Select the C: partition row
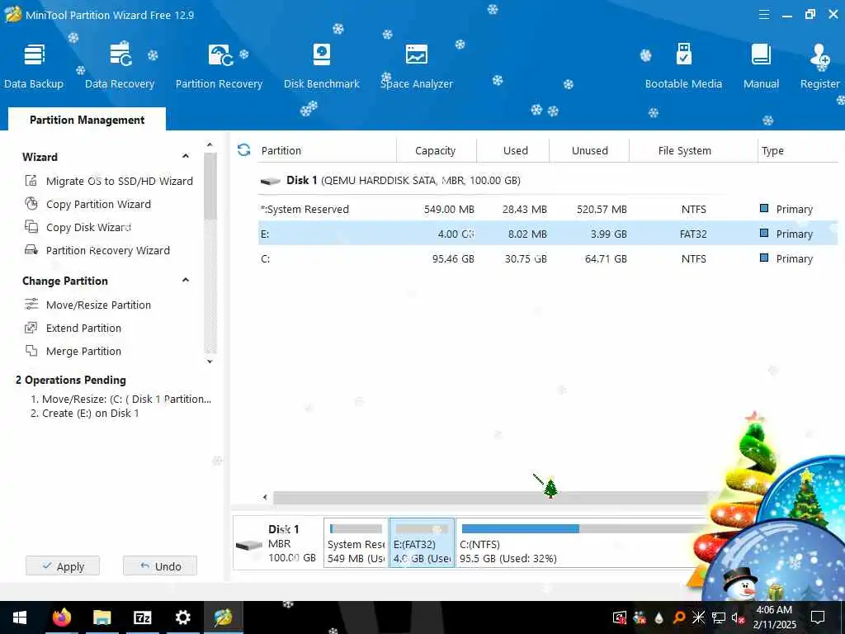Image resolution: width=845 pixels, height=634 pixels. click(x=548, y=258)
